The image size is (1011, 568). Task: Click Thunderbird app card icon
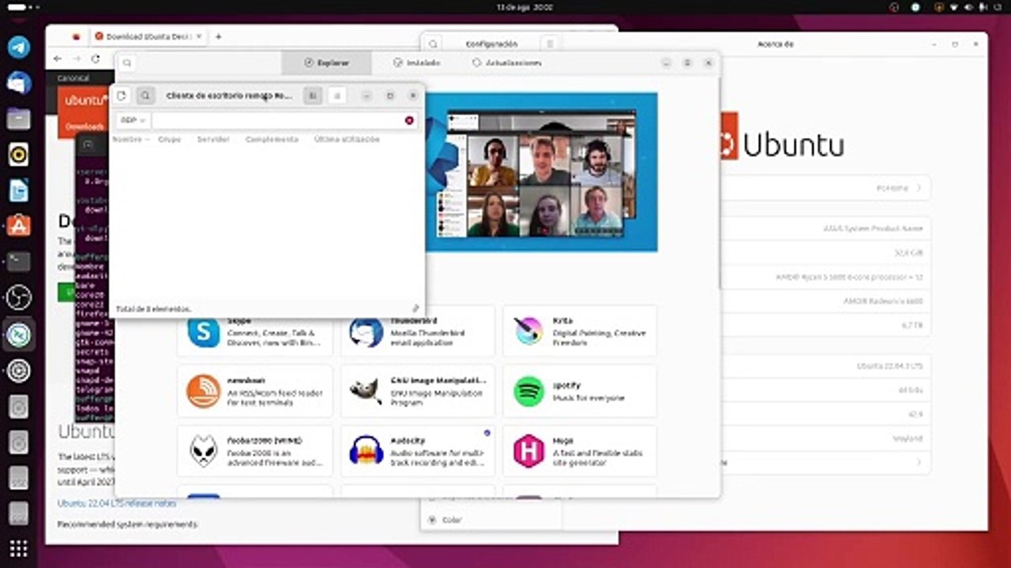[x=366, y=331]
